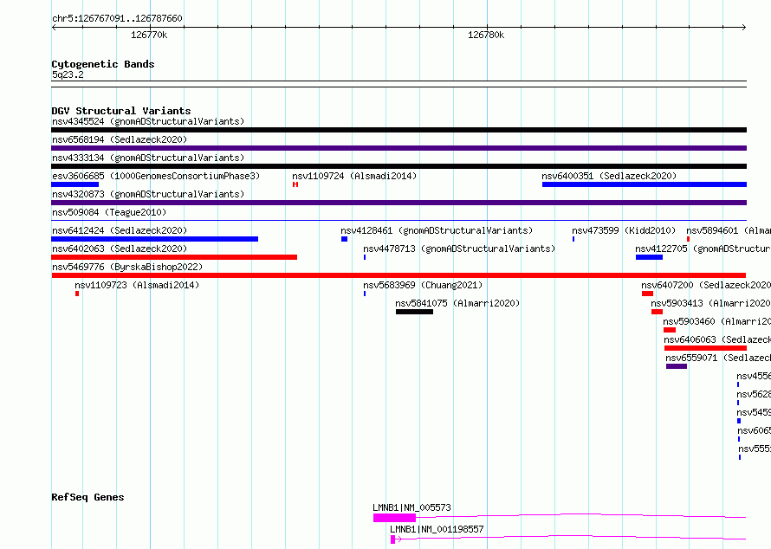Viewport: 771px width, 549px height.
Task: Select nsv6402063 Sedlazeck2020 label
Action: point(120,249)
